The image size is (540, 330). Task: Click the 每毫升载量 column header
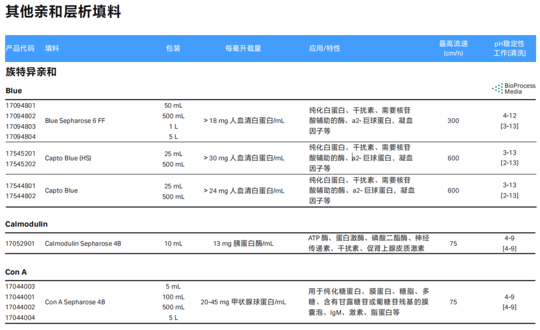pos(243,48)
